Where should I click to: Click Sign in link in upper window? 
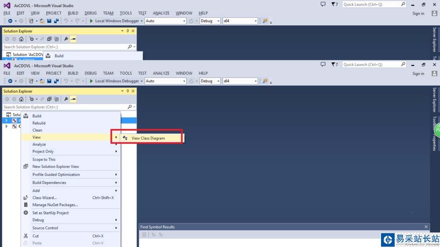418,13
